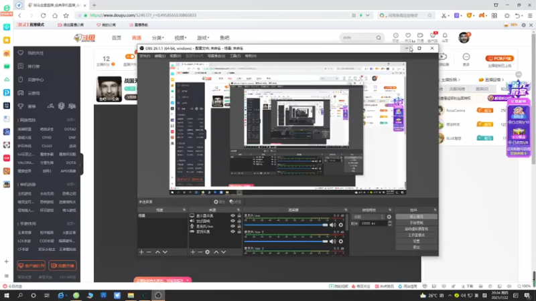The height and width of the screenshot is (301, 536).
Task: Remove the selected scene with the minus icon in Scenes panel
Action: 149,252
